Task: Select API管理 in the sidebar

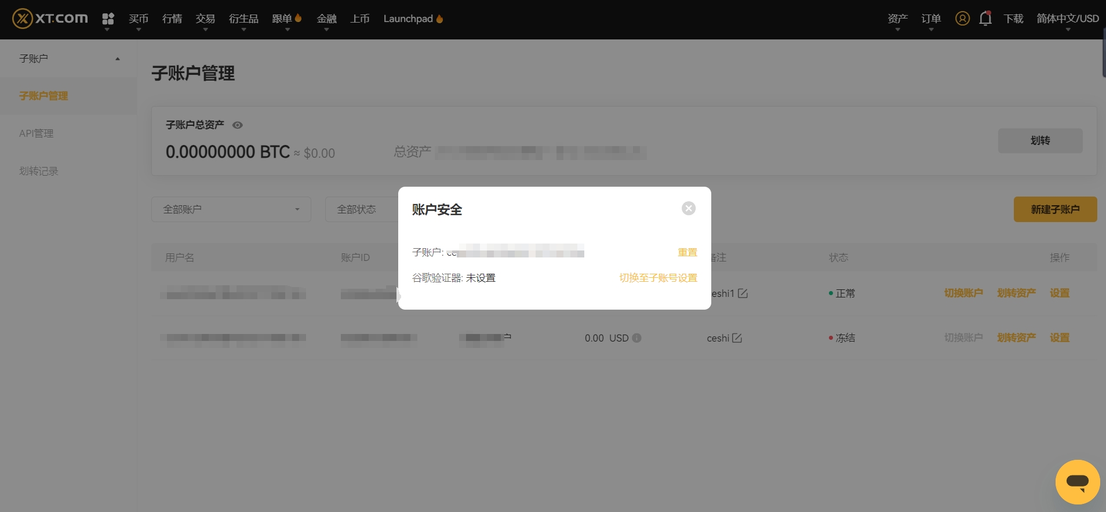Action: coord(37,133)
